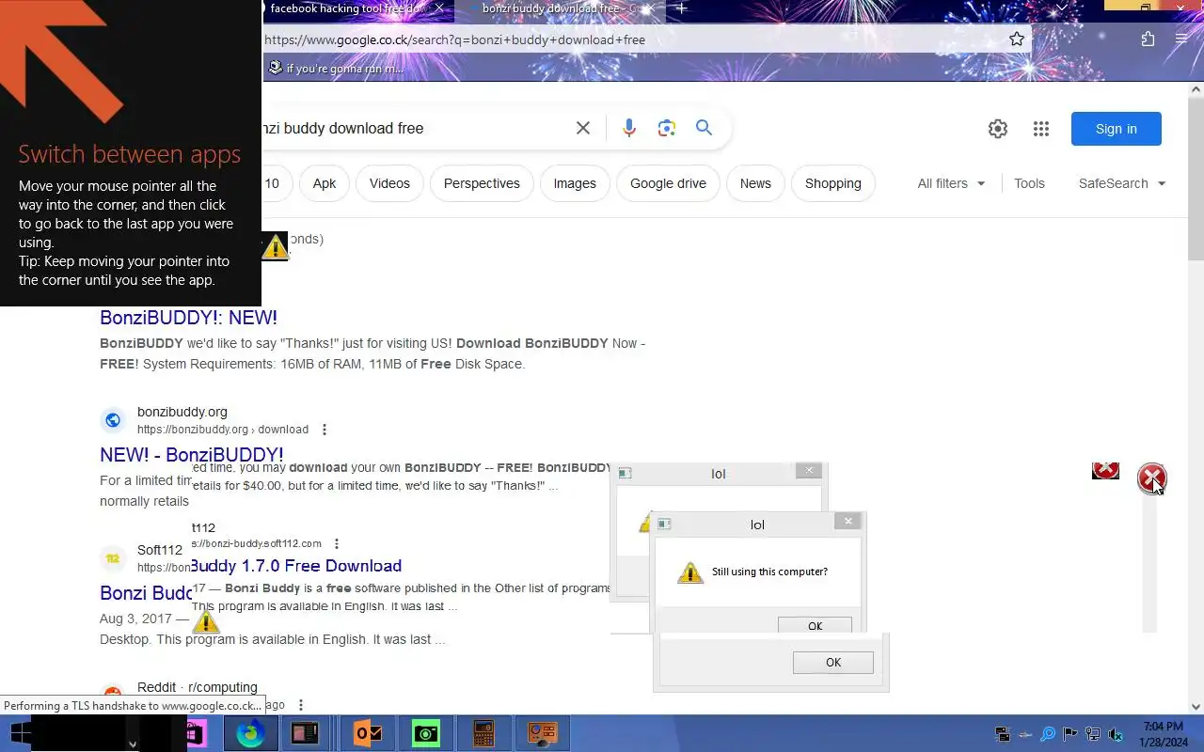Open the 'if you're gonna run m...' bookmark
This screenshot has width=1204, height=752.
[337, 68]
